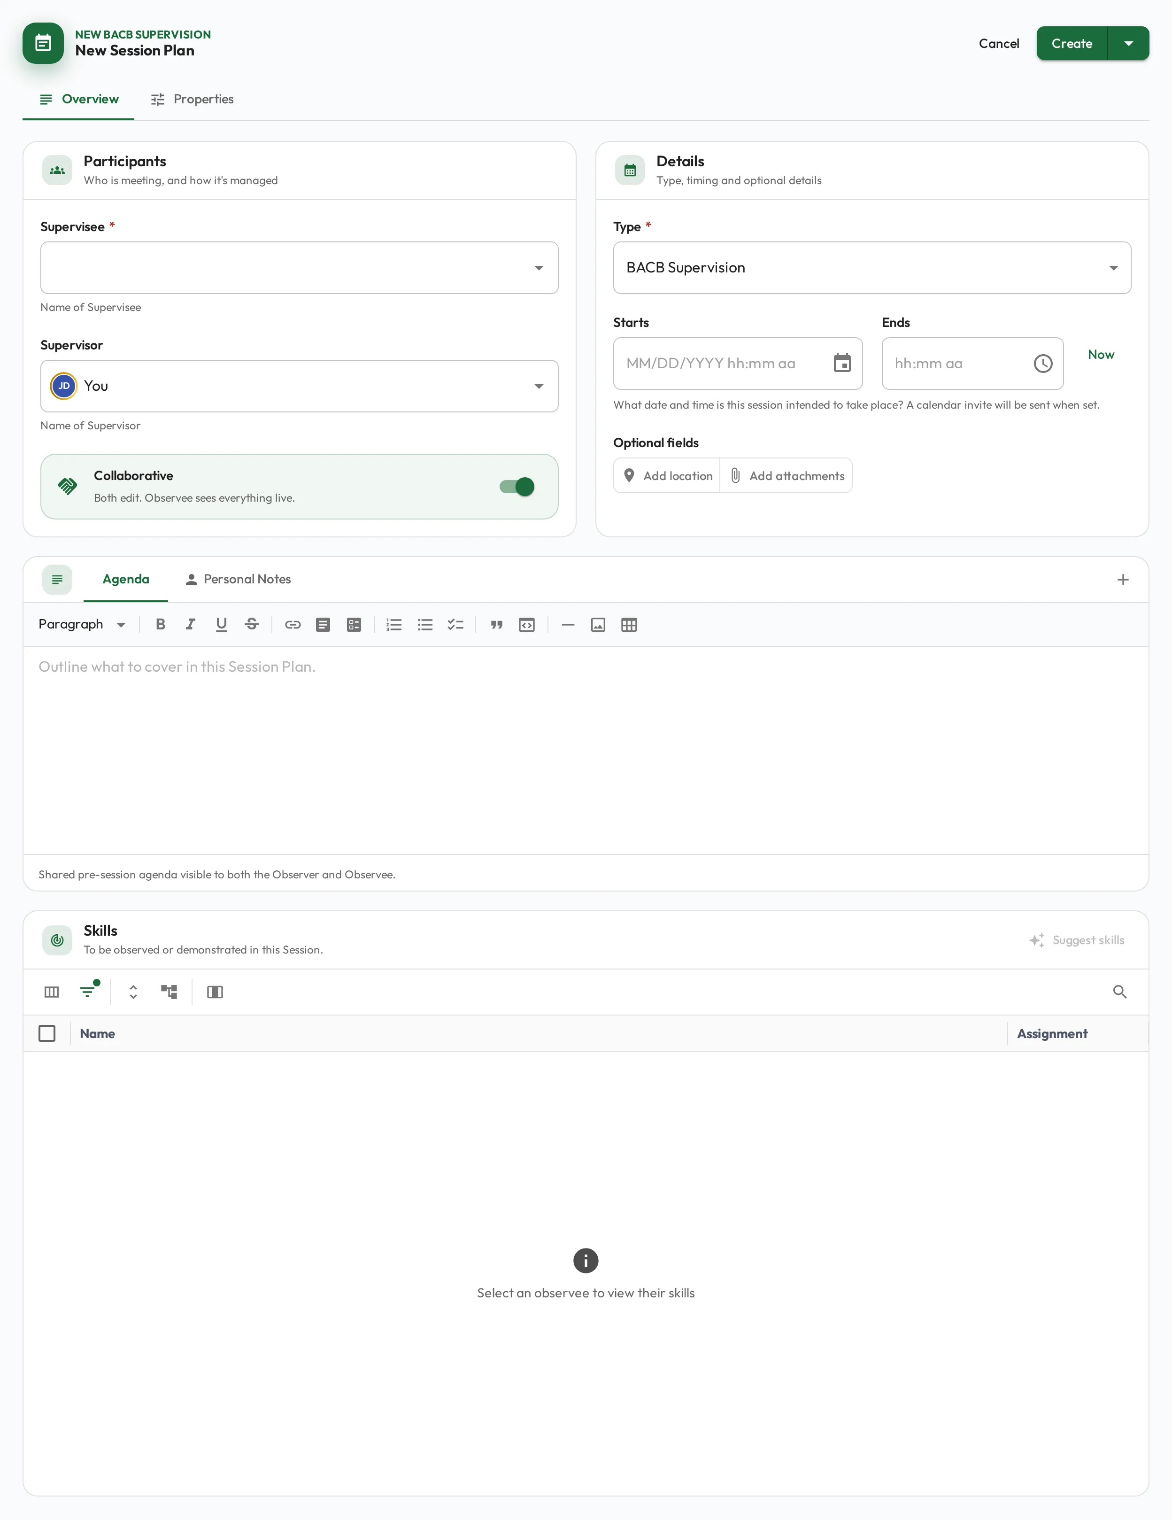Open the Supervisor dropdown showing You
This screenshot has height=1520, width=1172.
[x=299, y=386]
